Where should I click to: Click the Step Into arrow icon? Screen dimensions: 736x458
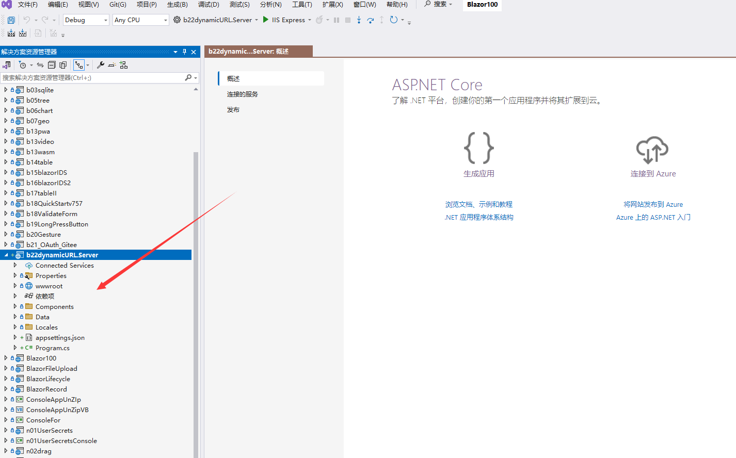[x=359, y=20]
